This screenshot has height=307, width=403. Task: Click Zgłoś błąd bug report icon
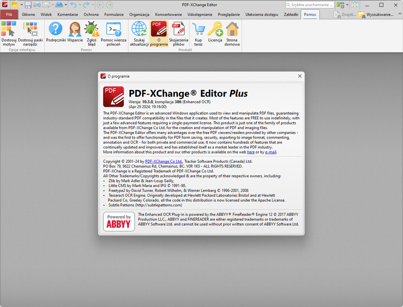pos(91,34)
